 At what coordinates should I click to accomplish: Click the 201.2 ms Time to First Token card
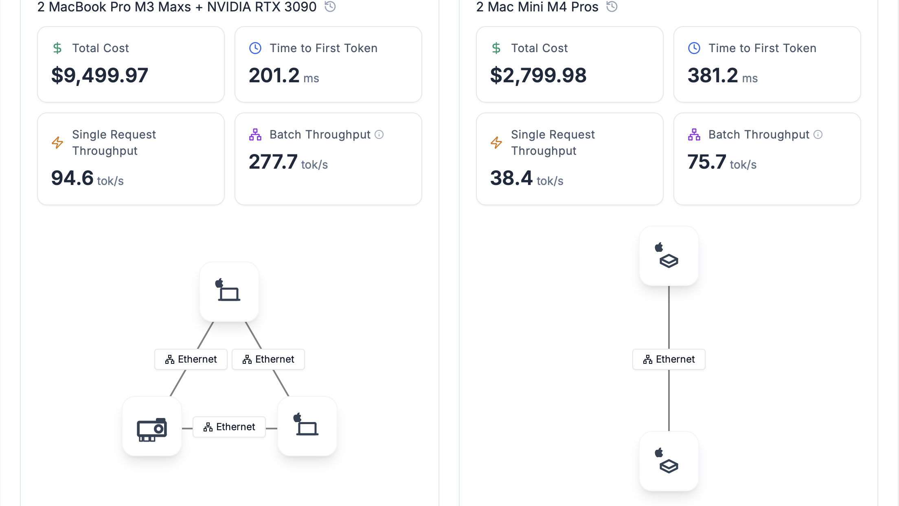tap(328, 64)
